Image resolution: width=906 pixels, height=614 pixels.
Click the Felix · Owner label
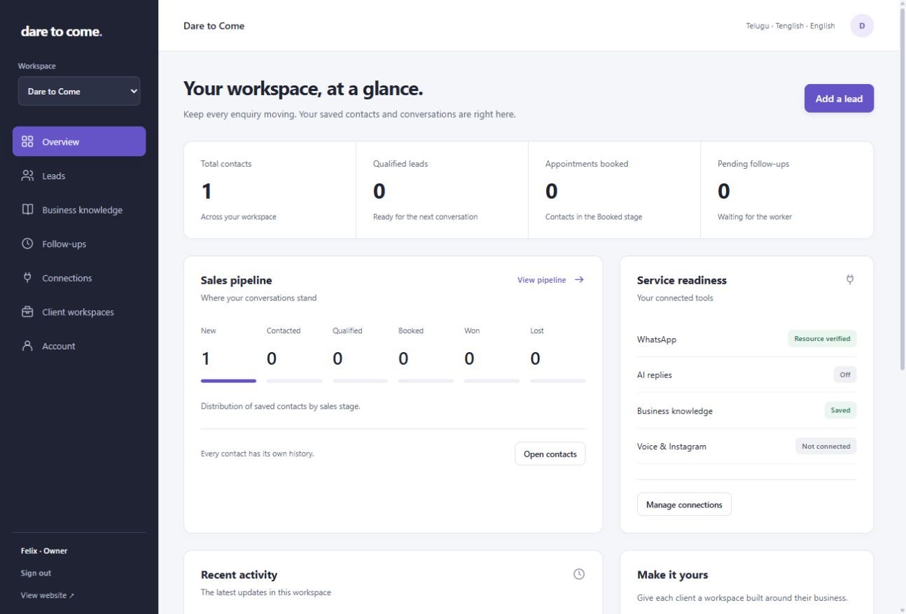[44, 551]
